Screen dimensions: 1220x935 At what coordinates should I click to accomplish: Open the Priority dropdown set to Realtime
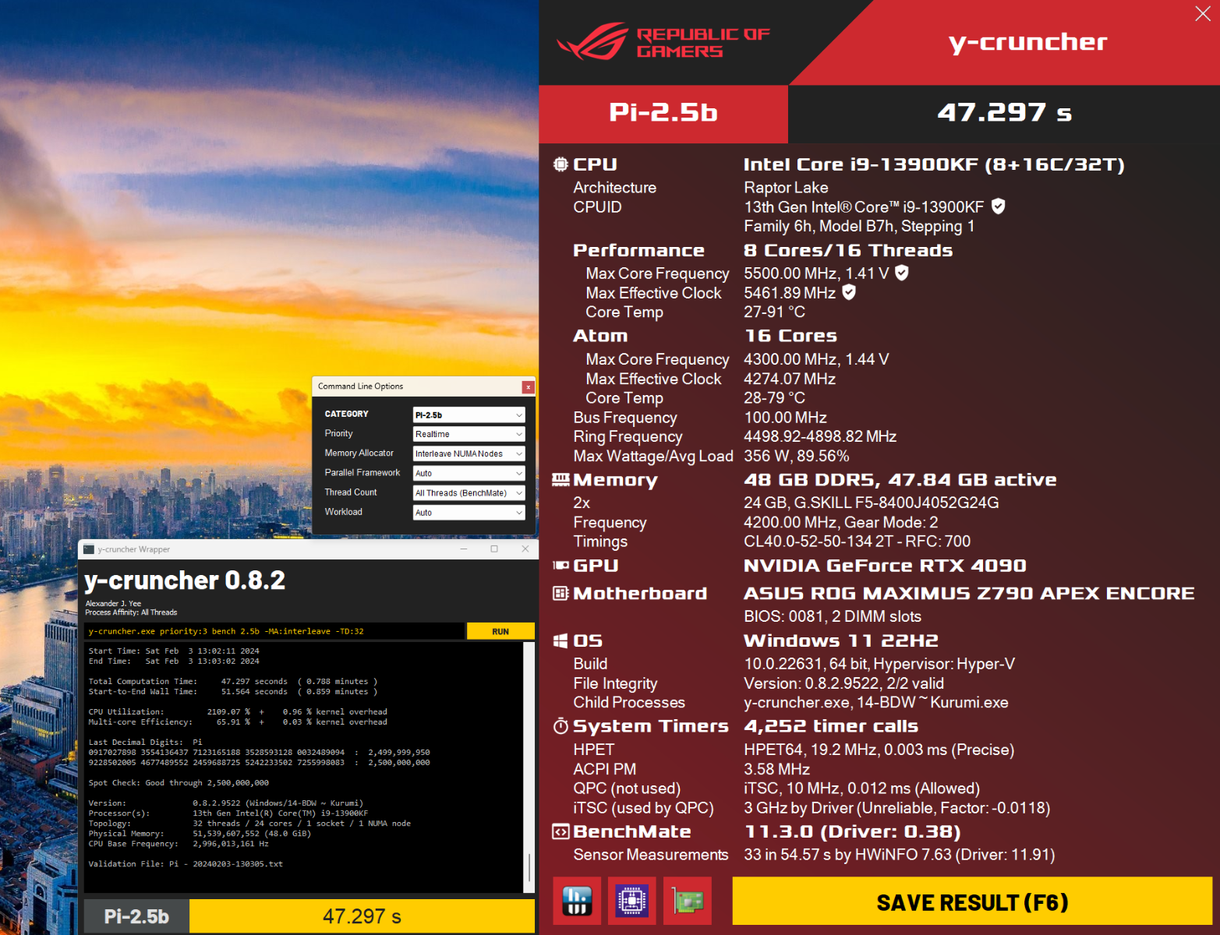[469, 435]
